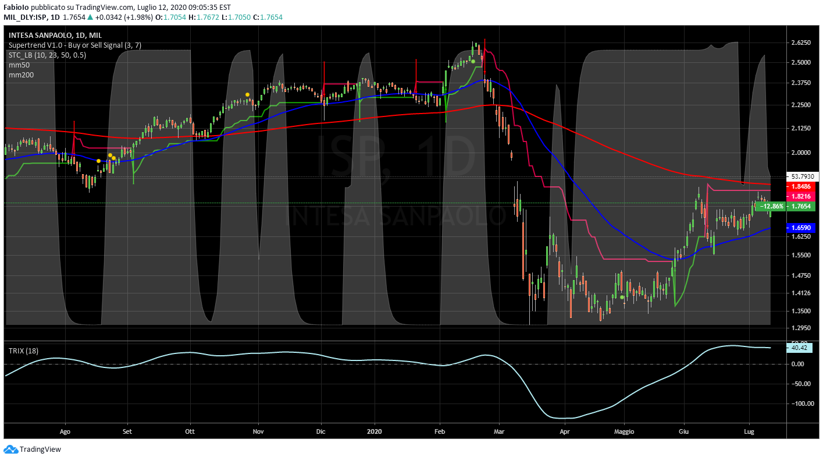Click the Maggio label on the time axis
This screenshot has height=460, width=823.
(624, 431)
